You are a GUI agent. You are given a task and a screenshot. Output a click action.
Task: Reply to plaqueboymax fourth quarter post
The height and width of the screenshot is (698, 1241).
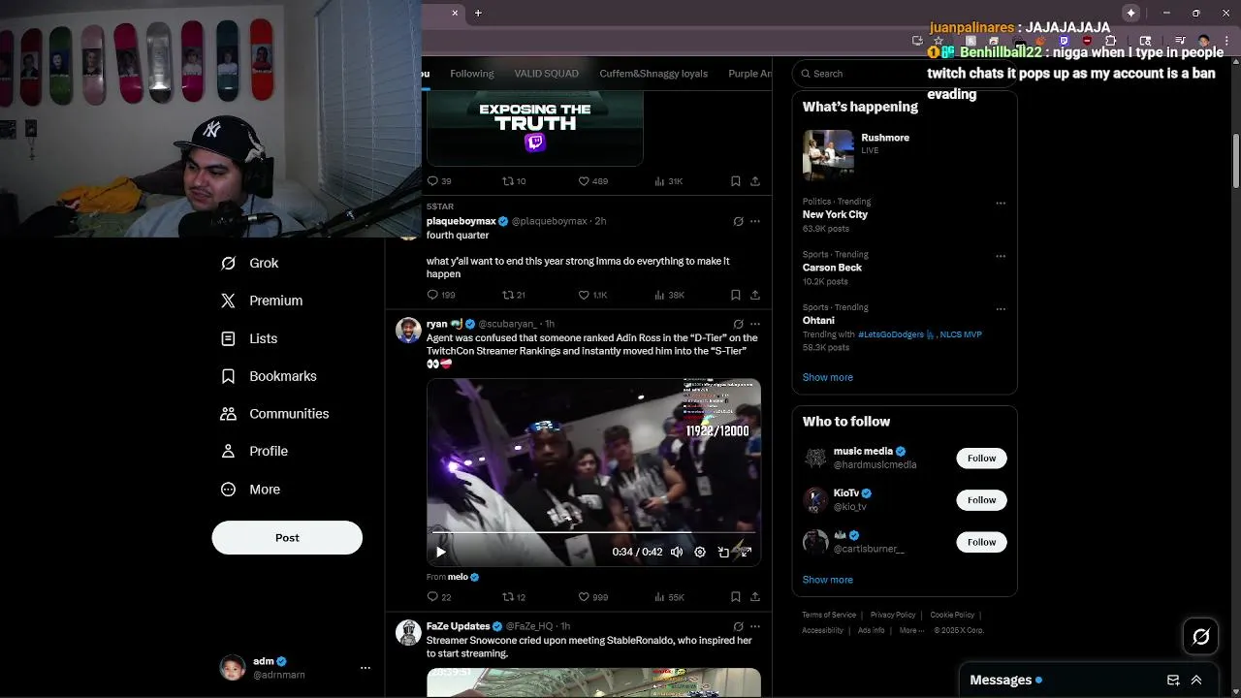[x=441, y=295]
